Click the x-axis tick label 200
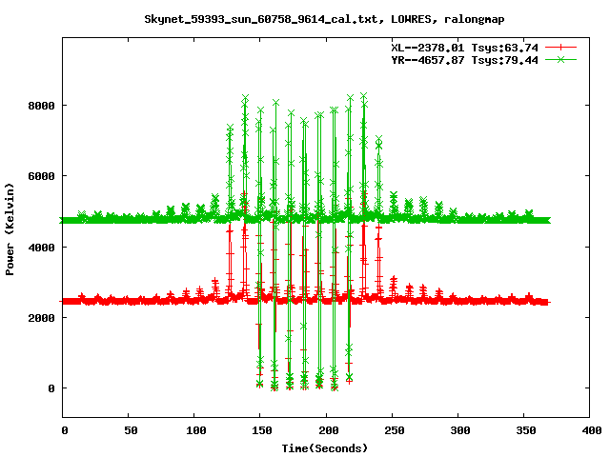The height and width of the screenshot is (457, 610). pos(328,430)
